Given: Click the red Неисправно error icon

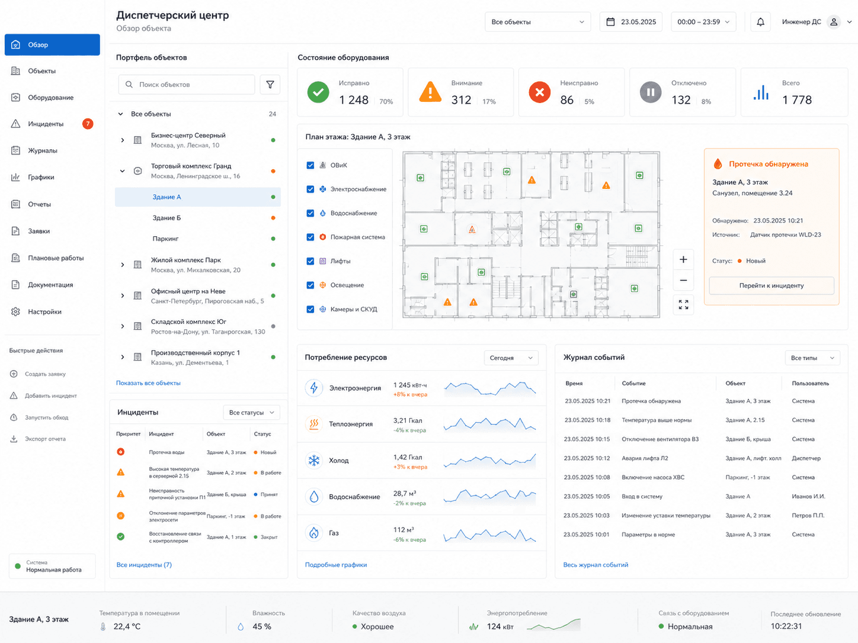Looking at the screenshot, I should (x=539, y=92).
